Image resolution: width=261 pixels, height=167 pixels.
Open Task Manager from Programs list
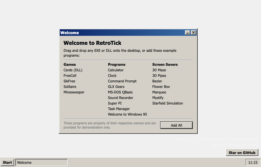pos(119,109)
